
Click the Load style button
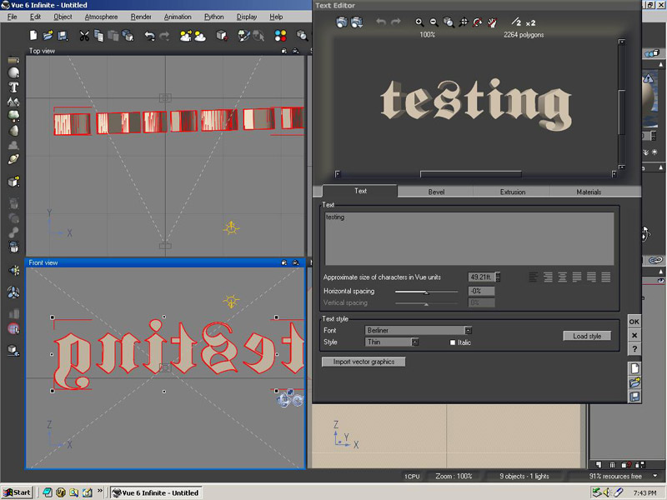tap(587, 336)
